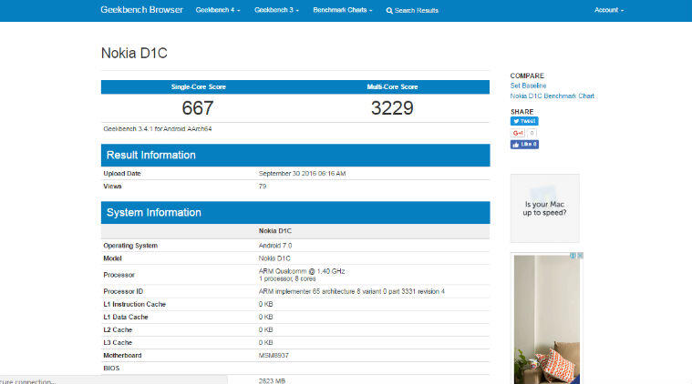Click the 'Is your Mac up to speed?' ad
This screenshot has height=384, width=692.
click(x=544, y=208)
